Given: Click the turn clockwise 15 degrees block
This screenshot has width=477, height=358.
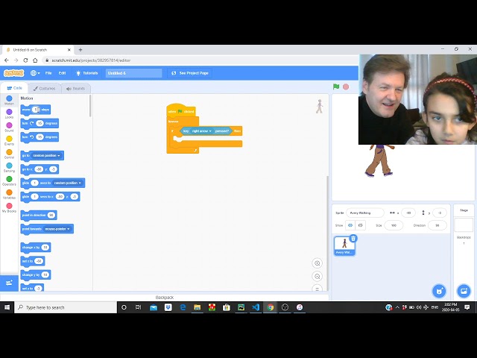Looking at the screenshot, I should [40, 123].
